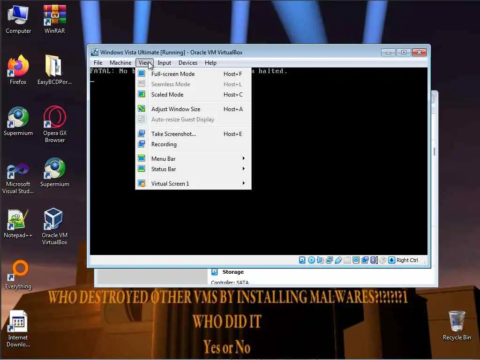Viewport: 480px width, 360px height.
Task: Select Adjust Window Size option
Action: pyautogui.click(x=194, y=109)
